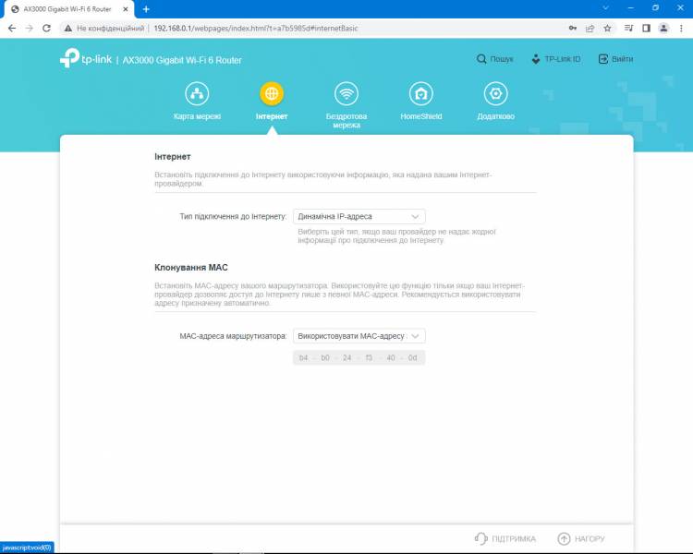Screen dimensions: 693x554
Task: Bookmark this page with the star icon
Action: (607, 29)
